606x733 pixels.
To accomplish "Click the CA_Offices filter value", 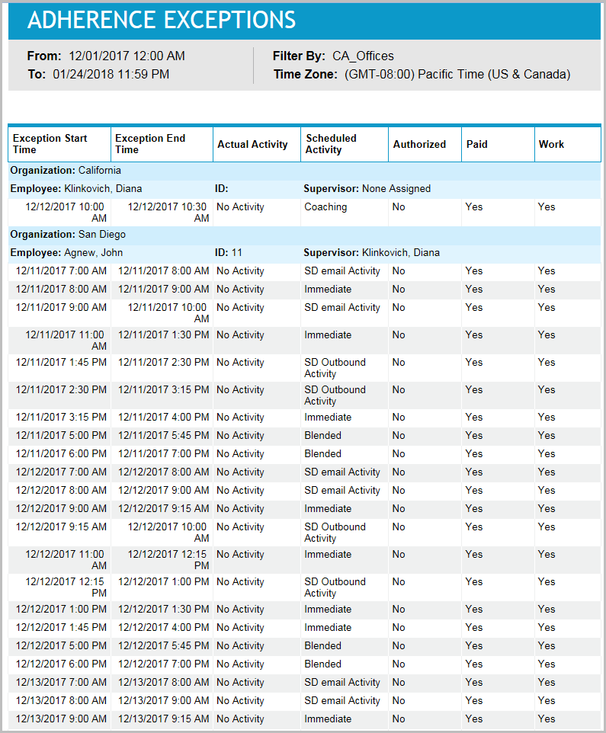I will pos(363,56).
